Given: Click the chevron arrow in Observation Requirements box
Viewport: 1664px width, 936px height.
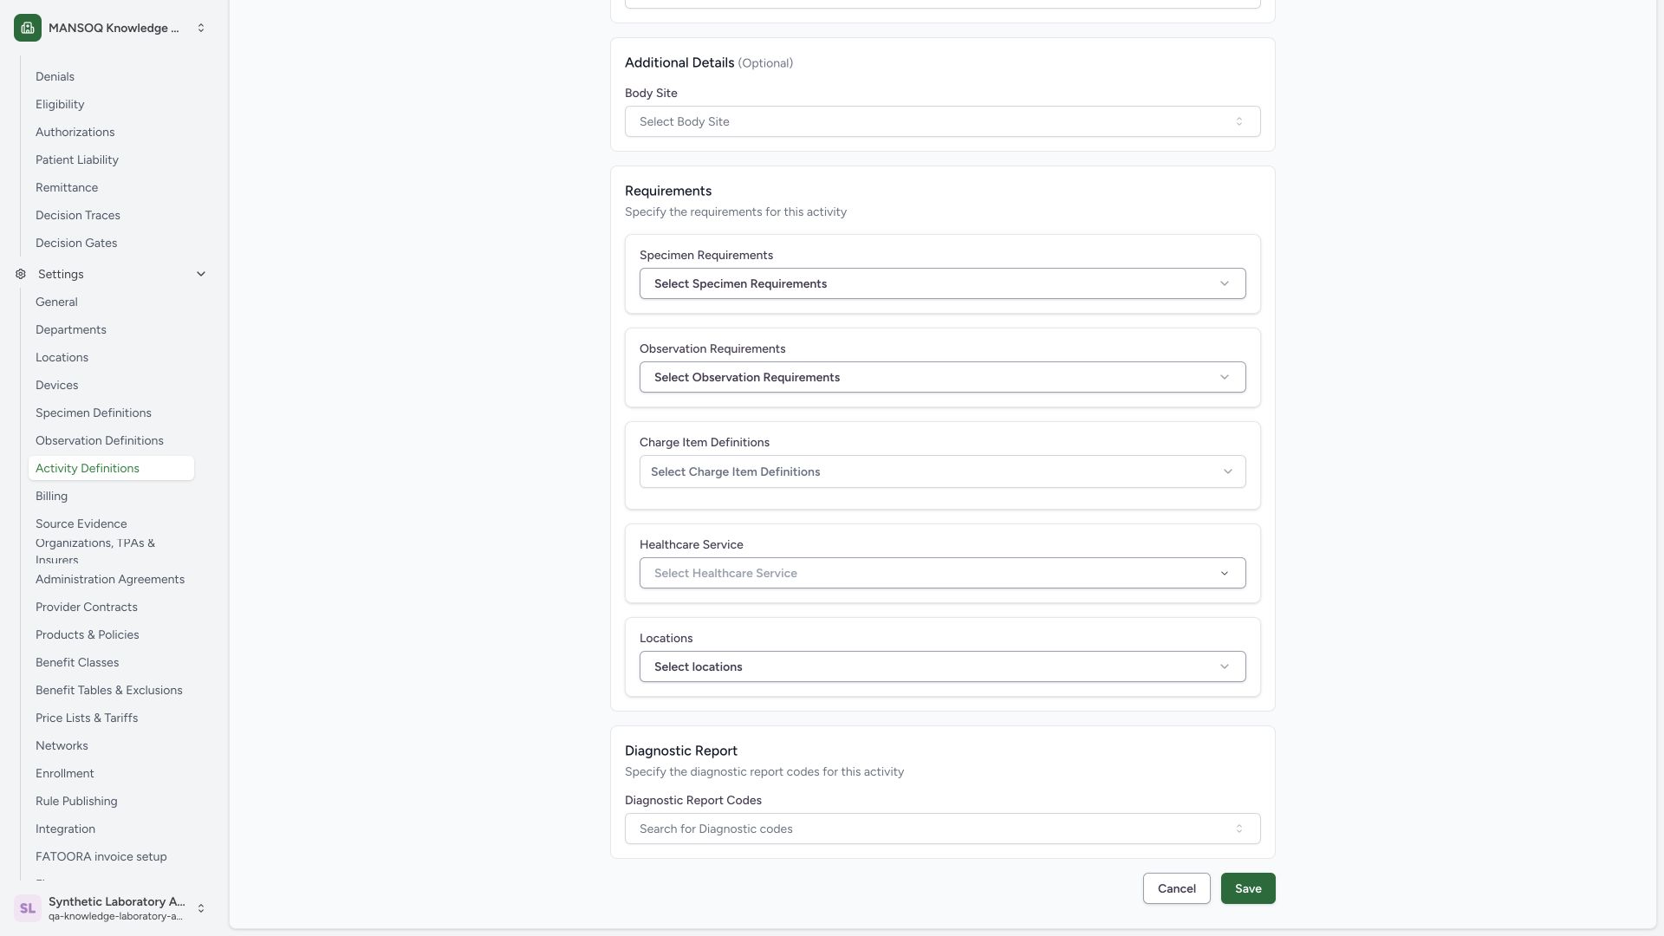Looking at the screenshot, I should 1225,377.
